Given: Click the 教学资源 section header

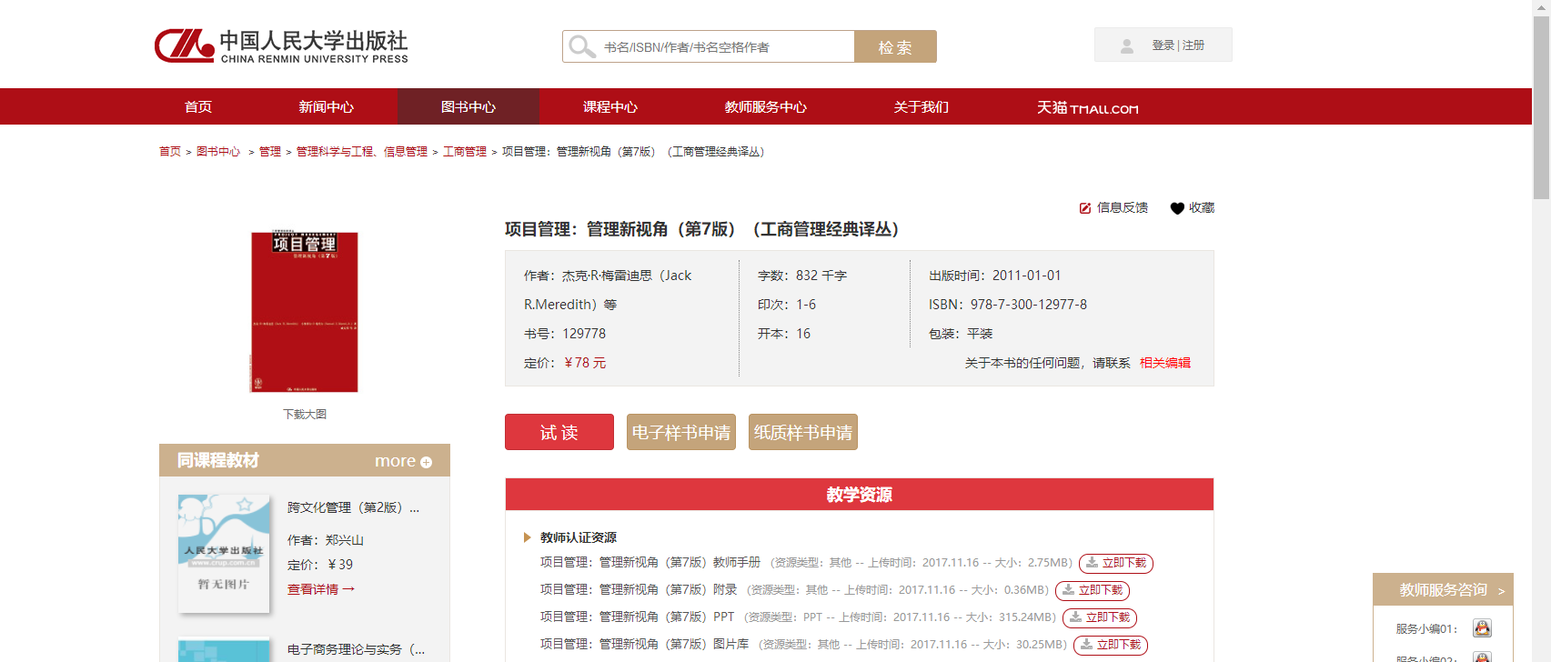Looking at the screenshot, I should [x=860, y=495].
